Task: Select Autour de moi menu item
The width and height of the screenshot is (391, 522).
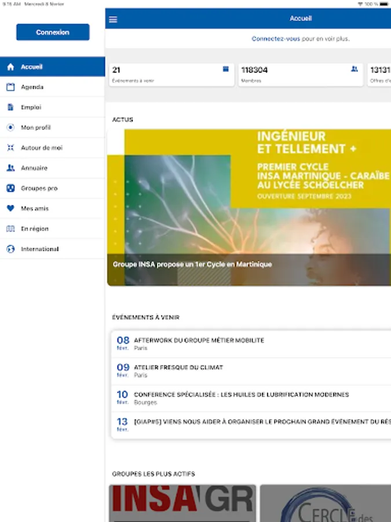Action: coord(53,148)
